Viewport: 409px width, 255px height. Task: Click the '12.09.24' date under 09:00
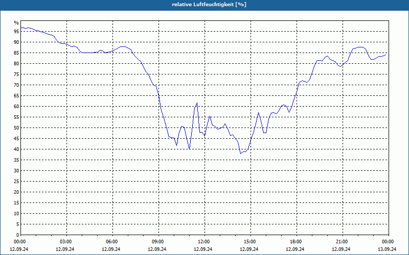157,249
